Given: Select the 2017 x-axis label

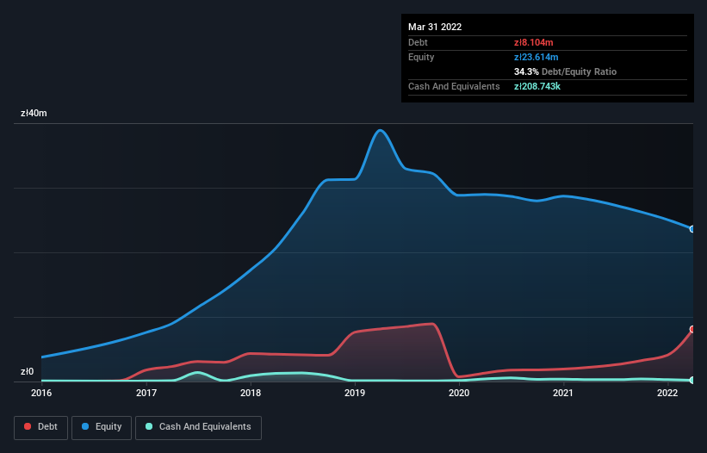Looking at the screenshot, I should pyautogui.click(x=146, y=393).
